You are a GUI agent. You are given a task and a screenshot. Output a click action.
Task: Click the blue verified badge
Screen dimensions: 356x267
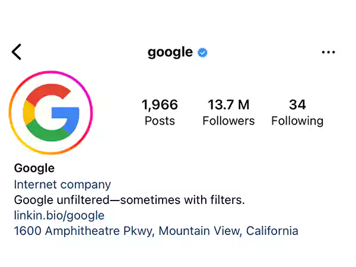pyautogui.click(x=202, y=53)
